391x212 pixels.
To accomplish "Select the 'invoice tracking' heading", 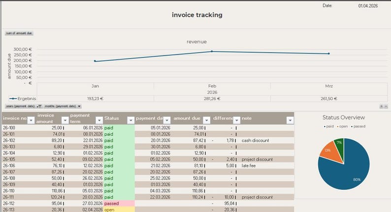I will (x=197, y=15).
